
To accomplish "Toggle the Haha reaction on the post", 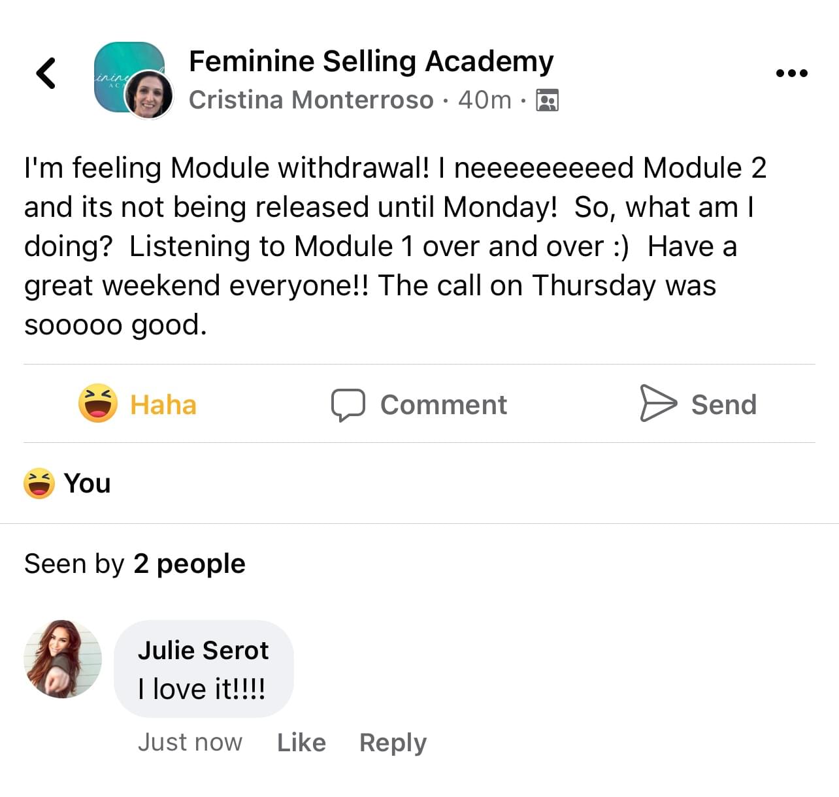I will pyautogui.click(x=138, y=404).
